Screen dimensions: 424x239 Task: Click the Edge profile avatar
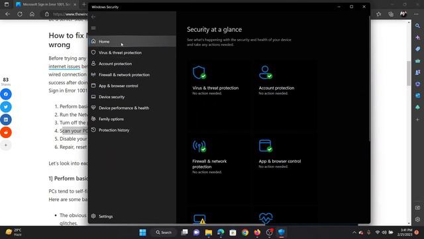[x=403, y=14]
